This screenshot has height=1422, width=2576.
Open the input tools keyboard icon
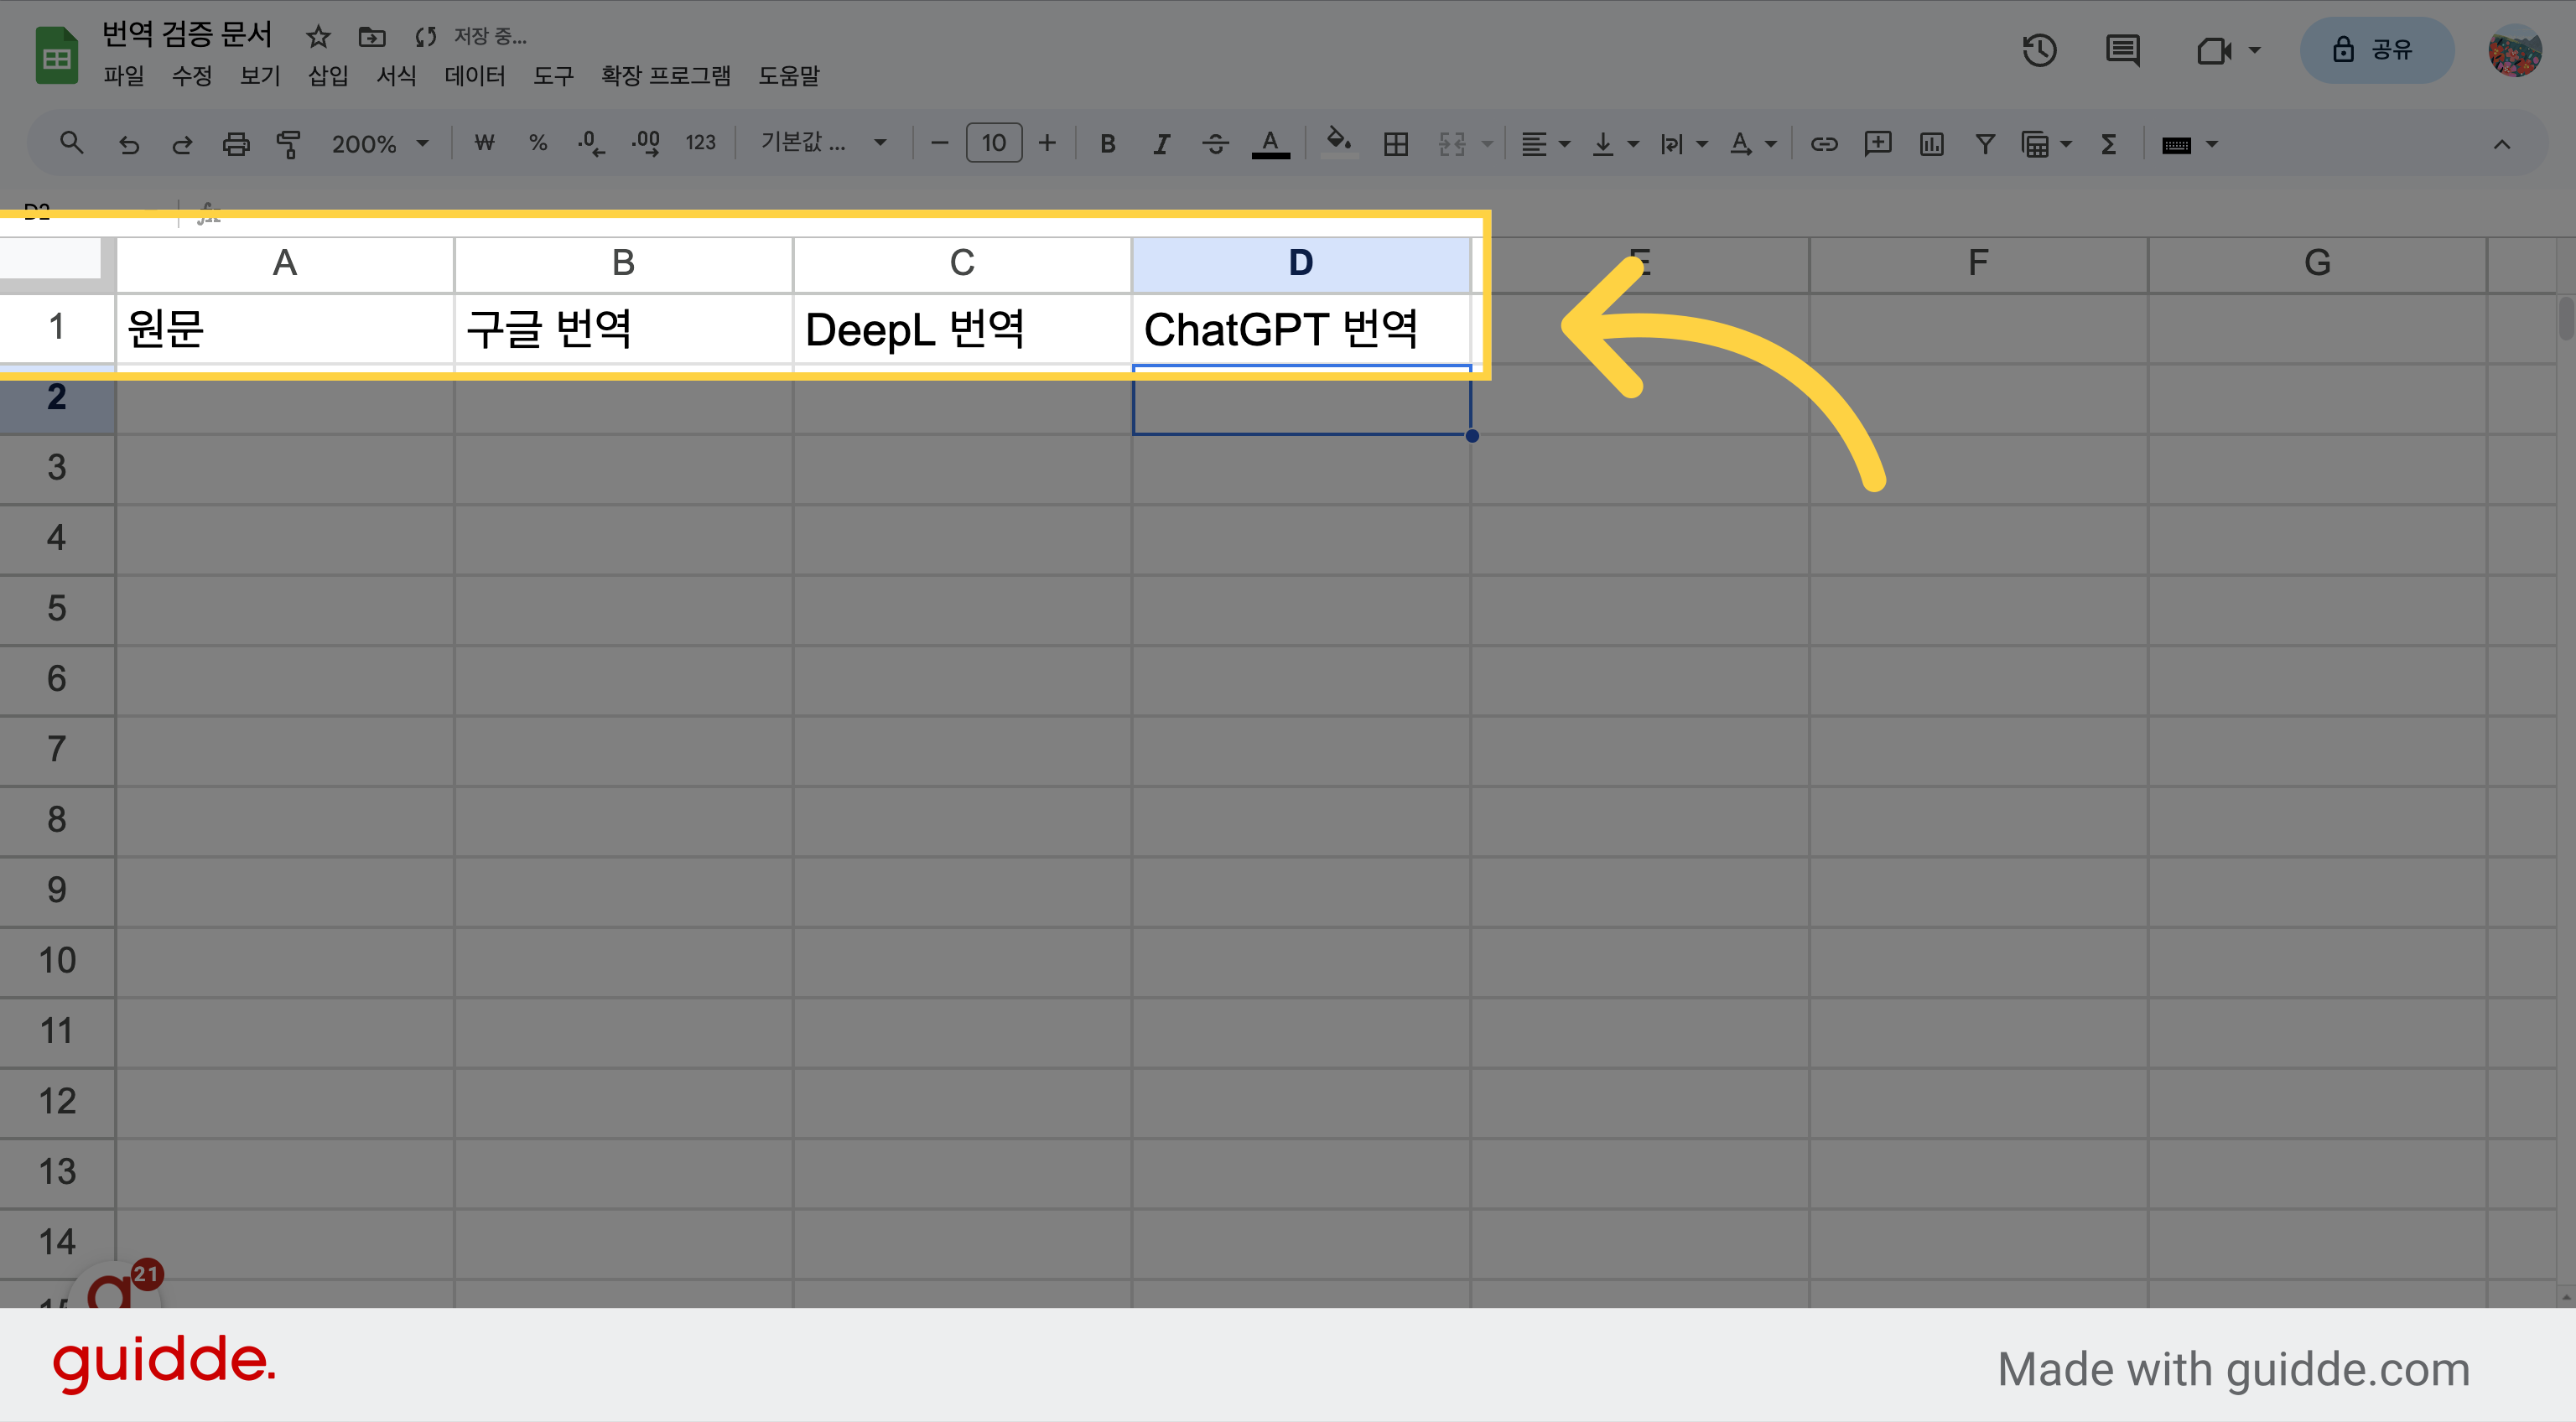coord(2176,145)
